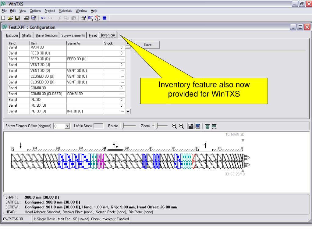The image size is (312, 234).
Task: Open the Options menu
Action: (x=35, y=11)
